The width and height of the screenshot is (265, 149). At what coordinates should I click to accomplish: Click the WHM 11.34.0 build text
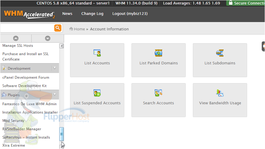point(137,3)
